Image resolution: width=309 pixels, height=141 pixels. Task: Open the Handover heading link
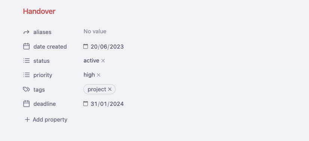pyautogui.click(x=39, y=11)
